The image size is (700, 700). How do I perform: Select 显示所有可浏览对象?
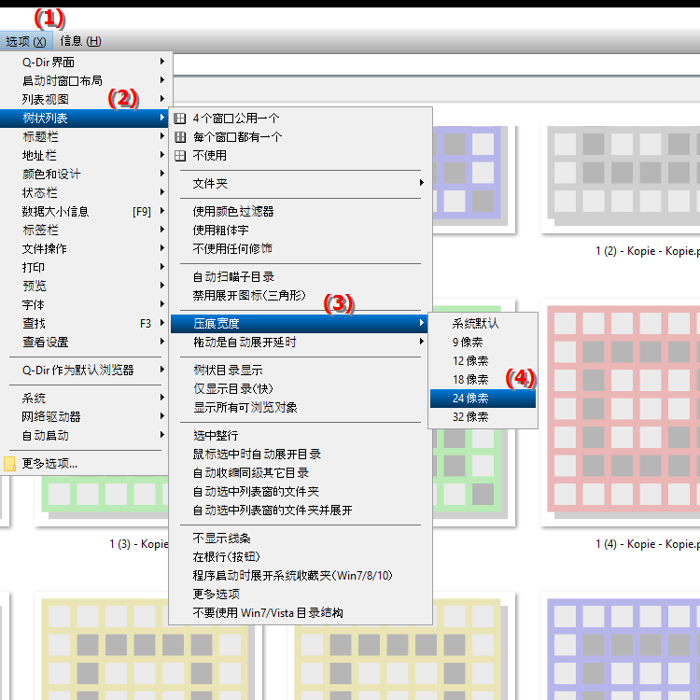(x=300, y=408)
